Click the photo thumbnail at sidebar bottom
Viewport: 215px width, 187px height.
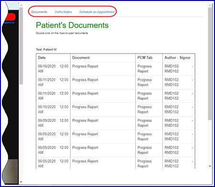(x=10, y=171)
